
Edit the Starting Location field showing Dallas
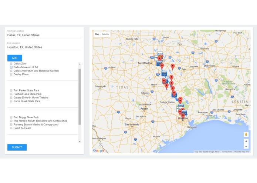44,35
